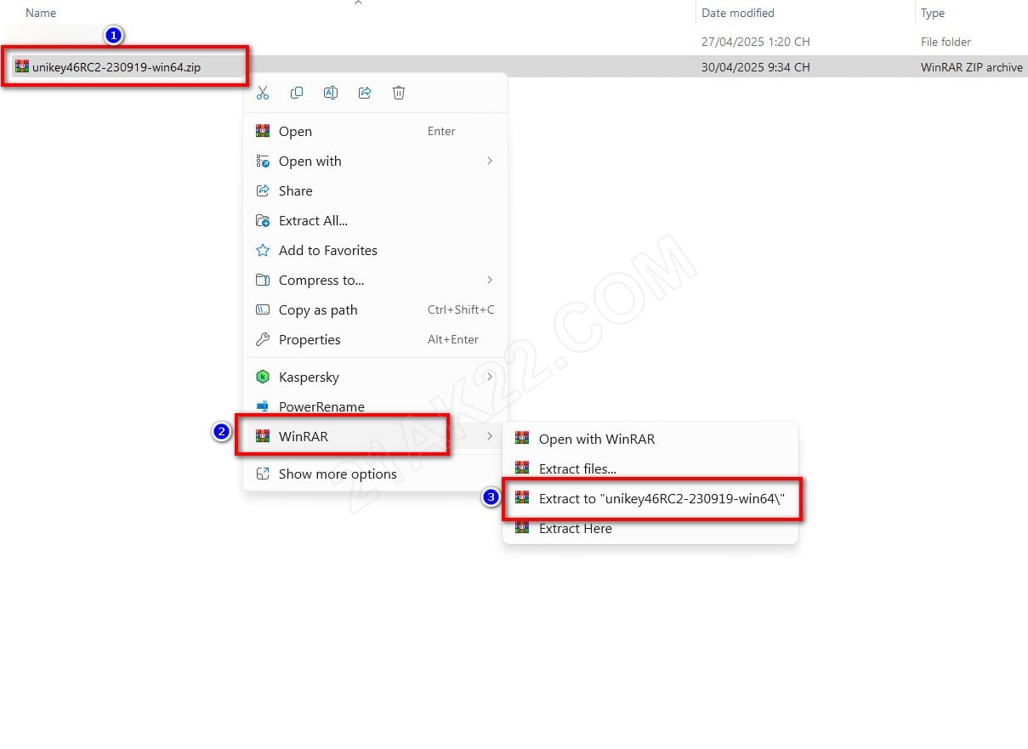Click the Share arrow icon at menu top
The image size is (1028, 749).
tap(365, 94)
